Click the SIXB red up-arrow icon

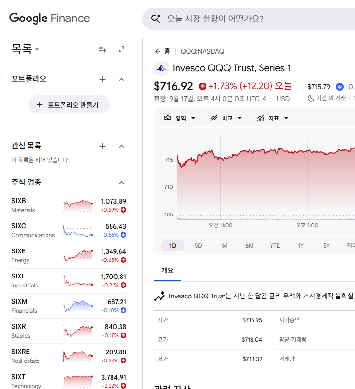coord(123,210)
